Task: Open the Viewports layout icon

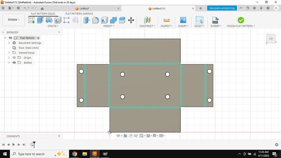Action: 161,136
